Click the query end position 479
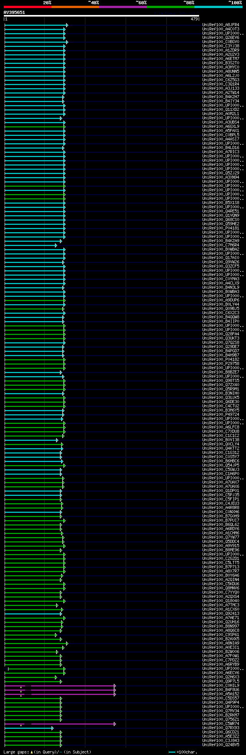 194,19
